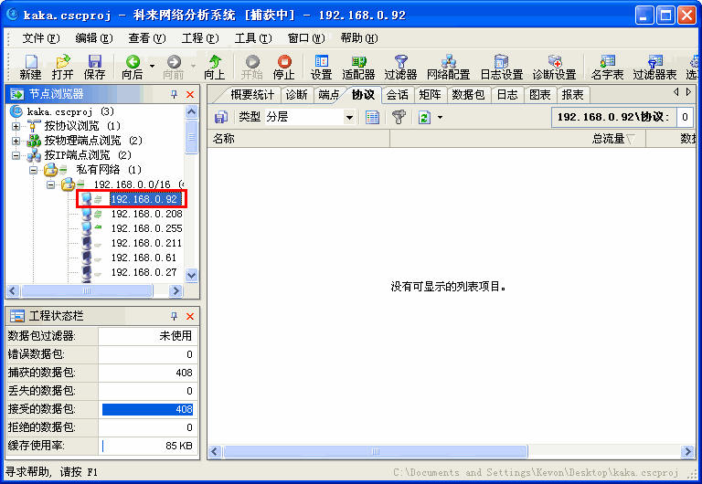Switch to the 数据包 tab

click(468, 95)
